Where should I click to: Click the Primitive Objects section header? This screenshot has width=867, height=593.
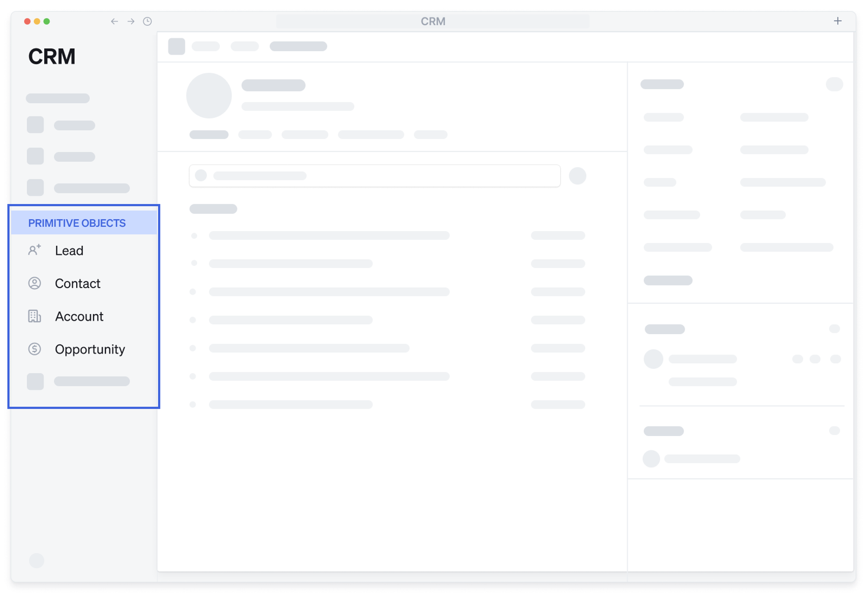(77, 223)
